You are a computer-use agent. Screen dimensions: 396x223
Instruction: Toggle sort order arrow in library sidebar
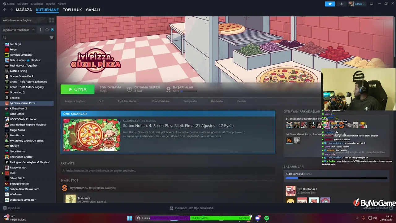(x=40, y=30)
